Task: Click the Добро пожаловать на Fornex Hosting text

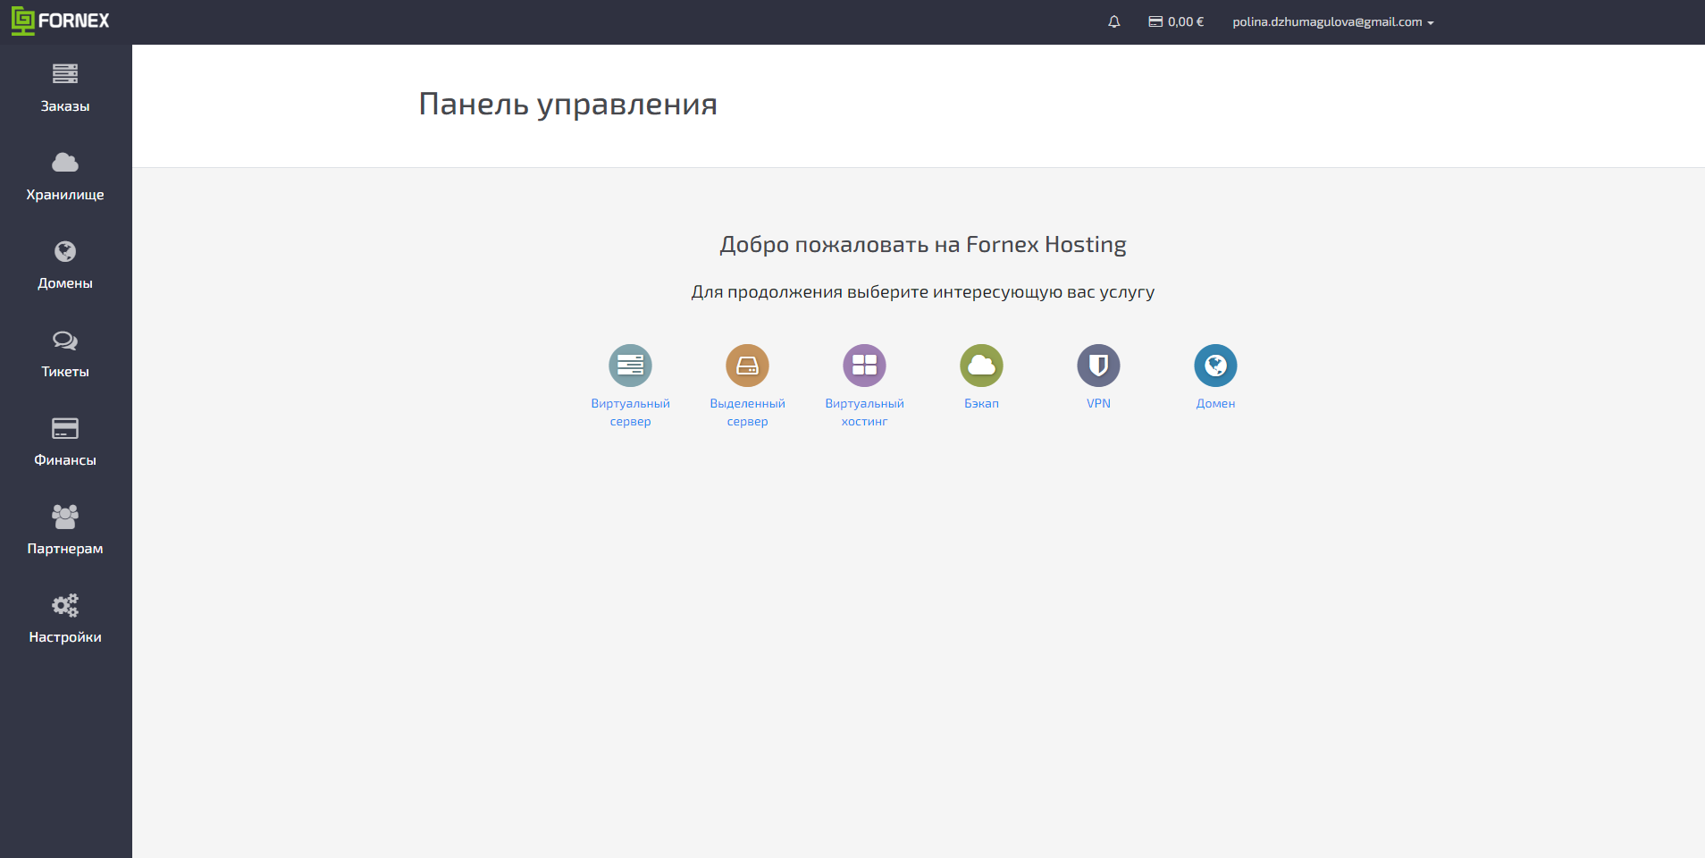Action: tap(923, 245)
